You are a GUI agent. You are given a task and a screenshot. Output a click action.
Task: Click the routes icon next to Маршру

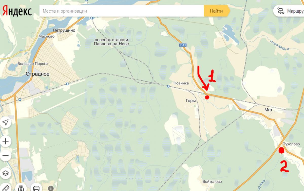281,11
